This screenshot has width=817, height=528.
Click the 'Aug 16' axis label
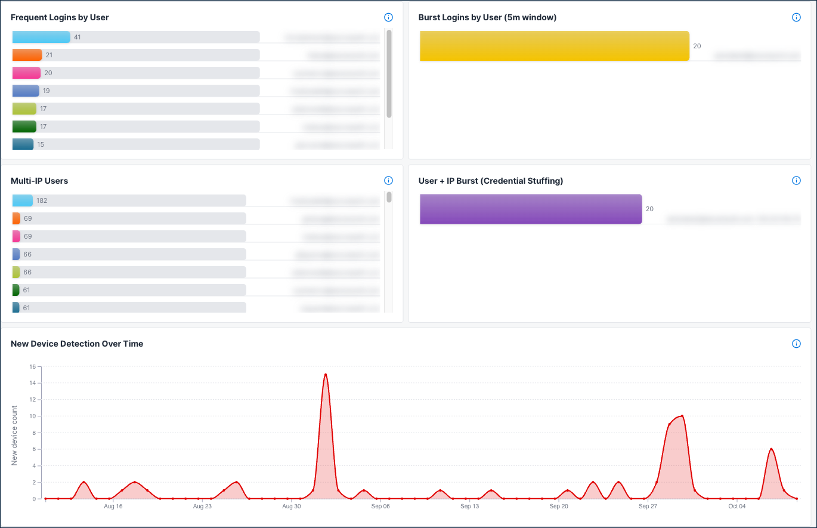(113, 507)
